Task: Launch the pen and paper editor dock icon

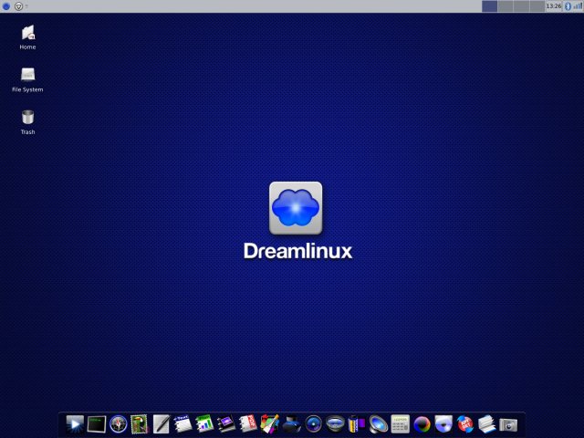Action: pos(162,424)
